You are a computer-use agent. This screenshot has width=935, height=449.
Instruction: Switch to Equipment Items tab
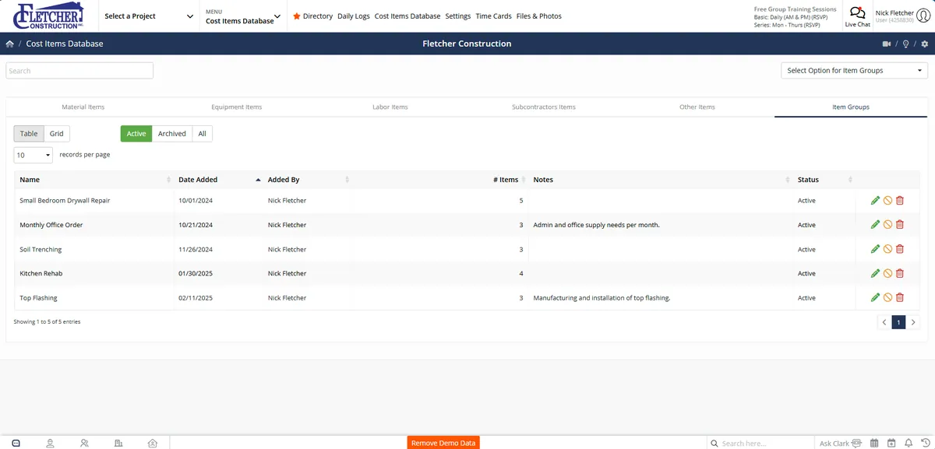(x=237, y=107)
